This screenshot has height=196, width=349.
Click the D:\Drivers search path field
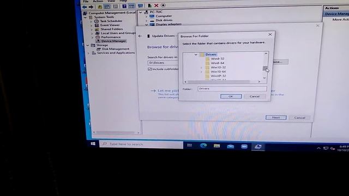tap(163, 63)
